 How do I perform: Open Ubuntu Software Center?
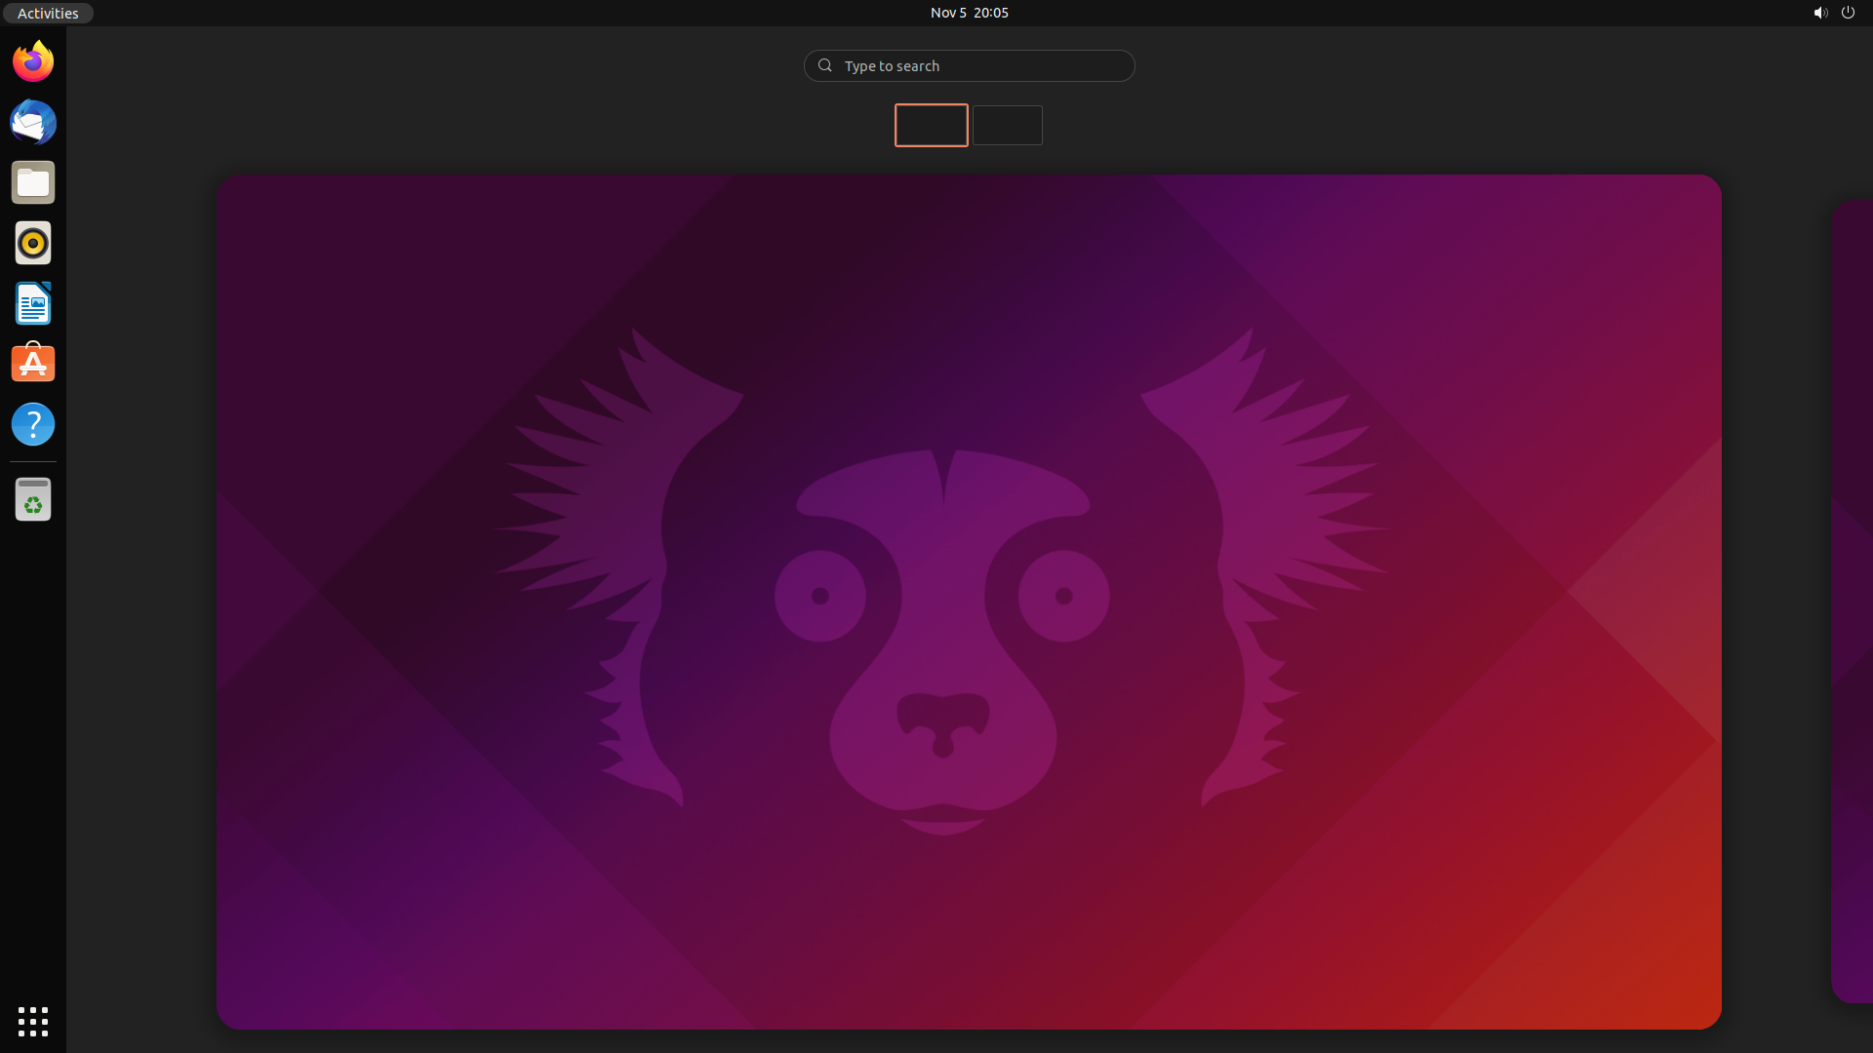[32, 363]
